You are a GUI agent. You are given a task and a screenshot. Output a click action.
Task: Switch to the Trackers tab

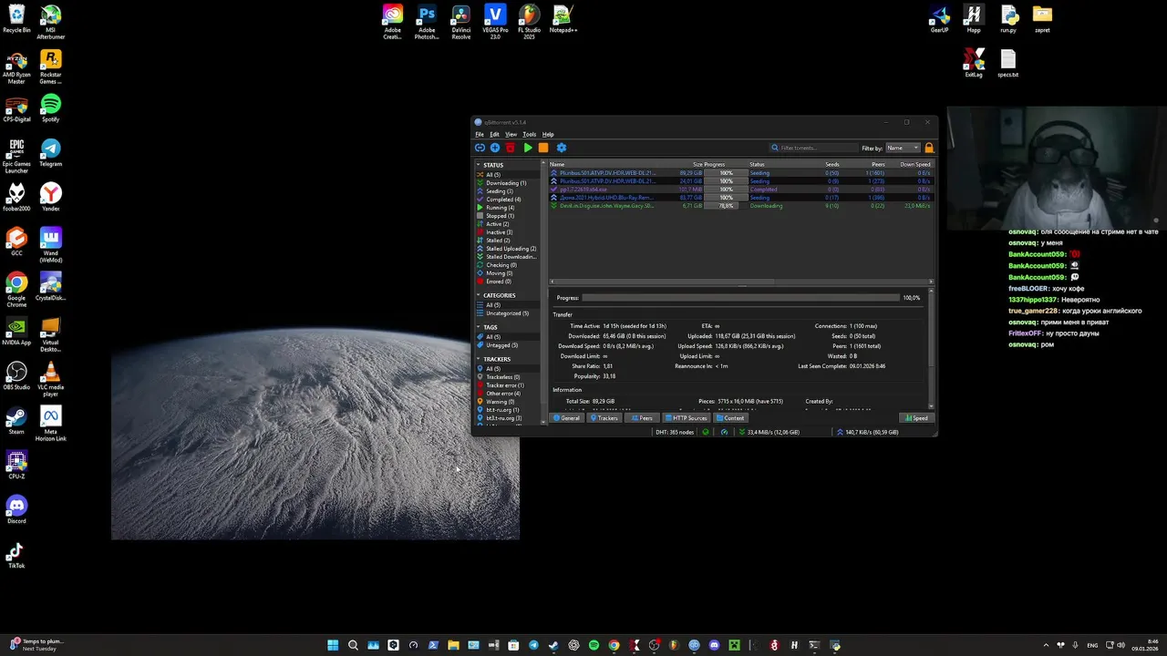click(604, 418)
